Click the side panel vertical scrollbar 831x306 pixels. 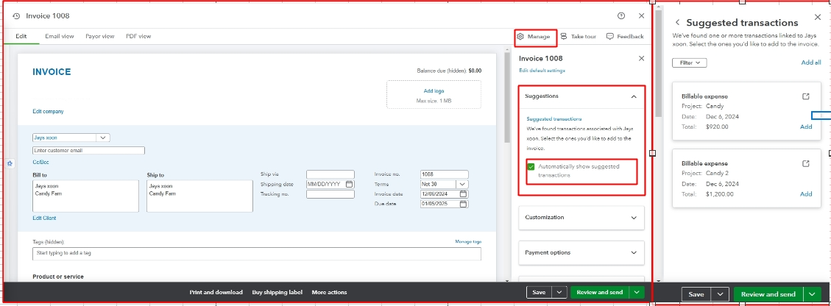point(659,63)
